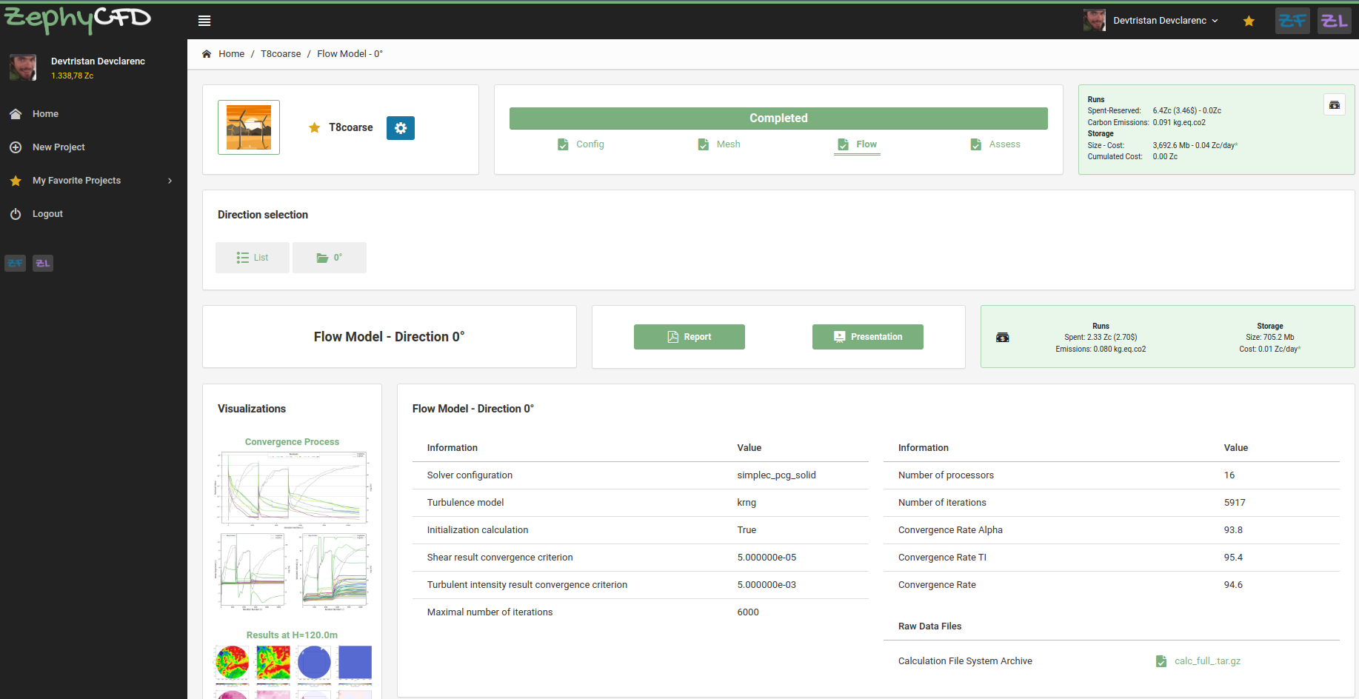1359x699 pixels.
Task: Open the ZF app icon in top bar
Action: (x=1292, y=21)
